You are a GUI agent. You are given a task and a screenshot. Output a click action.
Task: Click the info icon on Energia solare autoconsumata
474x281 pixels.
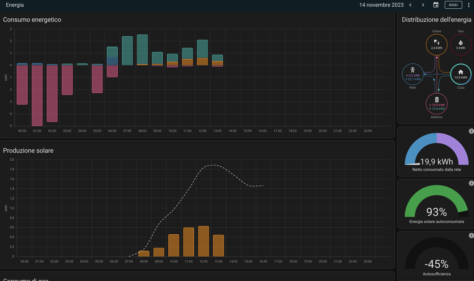pyautogui.click(x=471, y=183)
